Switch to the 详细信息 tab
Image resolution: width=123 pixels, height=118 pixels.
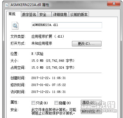coord(60,14)
